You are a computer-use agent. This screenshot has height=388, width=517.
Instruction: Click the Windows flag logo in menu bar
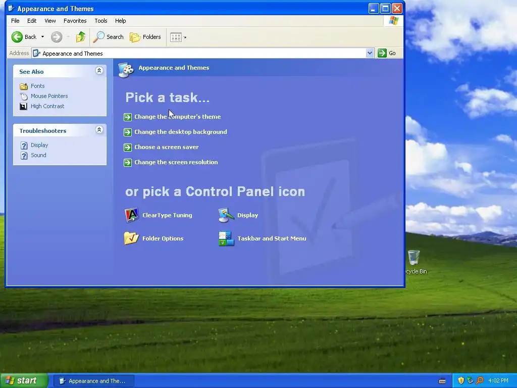[x=393, y=21]
